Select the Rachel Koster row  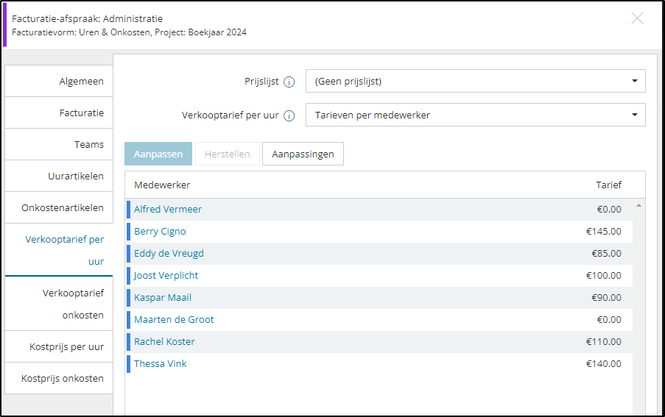coord(379,342)
